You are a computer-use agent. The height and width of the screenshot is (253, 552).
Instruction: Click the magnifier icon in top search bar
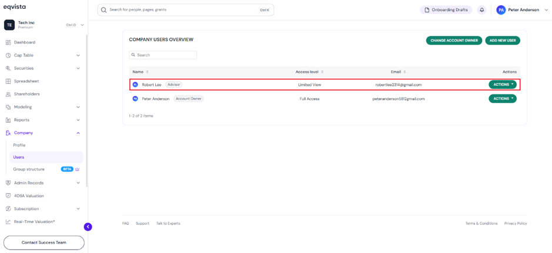pyautogui.click(x=104, y=10)
